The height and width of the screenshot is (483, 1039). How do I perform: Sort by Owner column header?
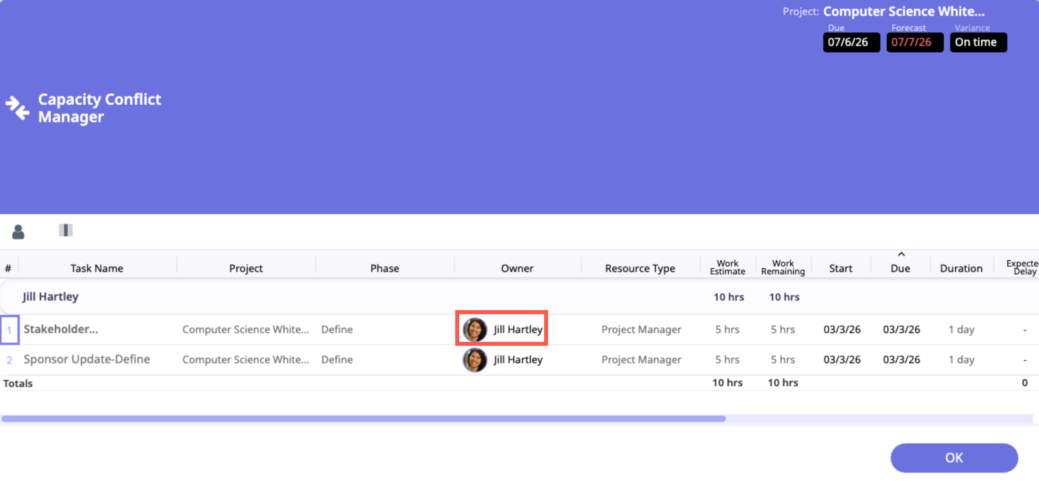[x=517, y=268]
